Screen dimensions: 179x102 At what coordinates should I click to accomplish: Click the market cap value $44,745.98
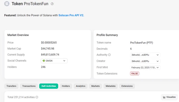point(47,49)
